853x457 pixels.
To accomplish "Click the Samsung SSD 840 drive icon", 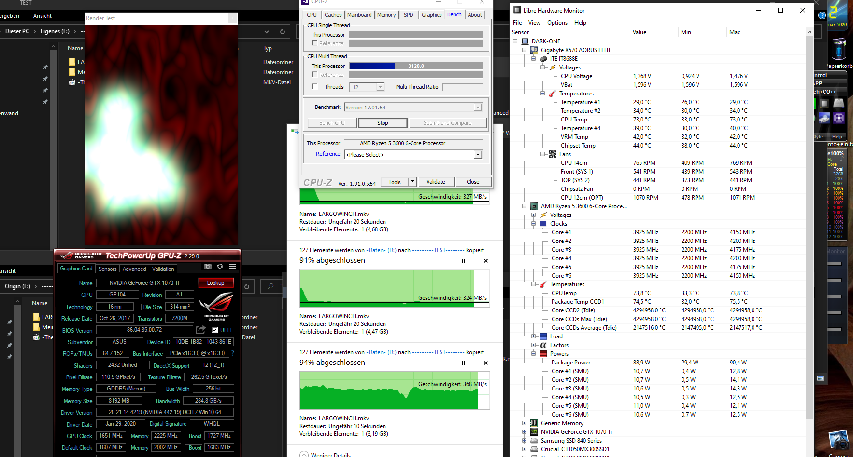I will 534,441.
